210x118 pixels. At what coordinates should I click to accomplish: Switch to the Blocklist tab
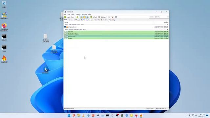point(83,20)
